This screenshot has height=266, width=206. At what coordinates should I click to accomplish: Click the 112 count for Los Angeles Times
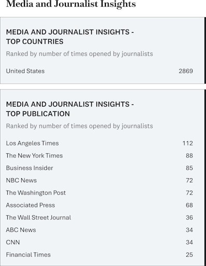coord(188,143)
